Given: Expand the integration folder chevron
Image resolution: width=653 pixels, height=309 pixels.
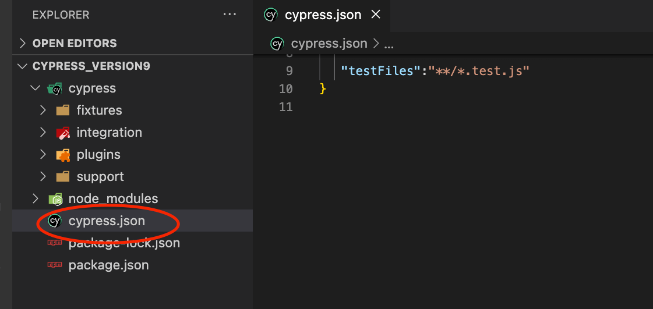Looking at the screenshot, I should (43, 132).
